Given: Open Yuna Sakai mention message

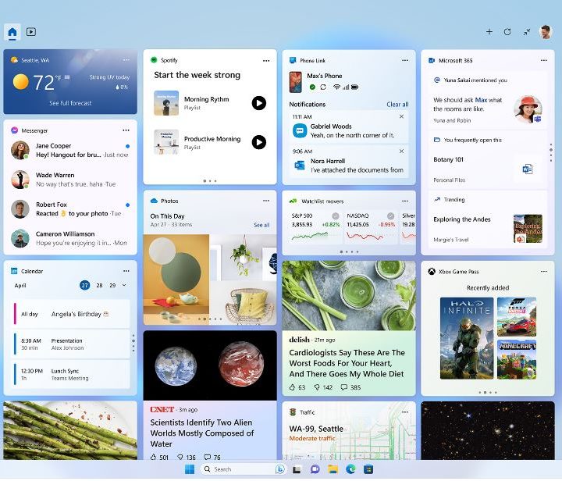Looking at the screenshot, I should coord(487,101).
